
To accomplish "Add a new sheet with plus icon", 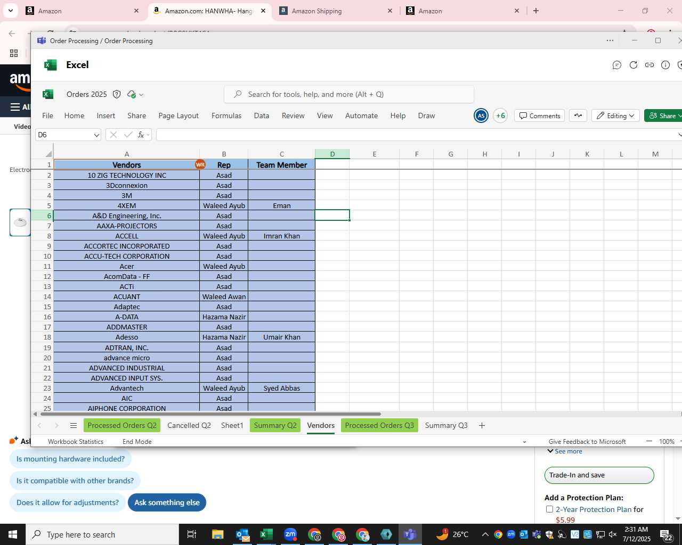I will [x=482, y=425].
